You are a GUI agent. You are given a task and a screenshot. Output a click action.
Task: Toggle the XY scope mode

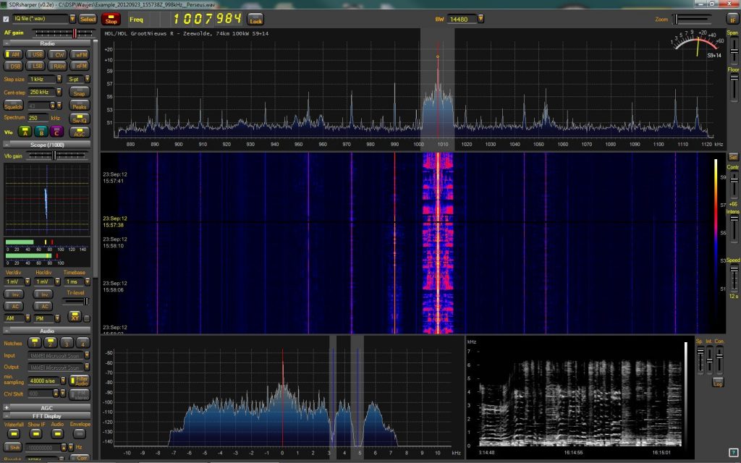coord(75,317)
